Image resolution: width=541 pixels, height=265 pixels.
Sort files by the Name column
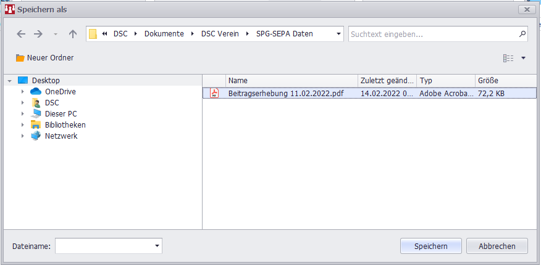tap(291, 81)
